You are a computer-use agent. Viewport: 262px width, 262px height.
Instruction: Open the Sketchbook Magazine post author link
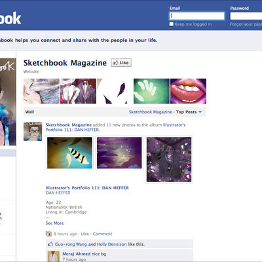click(x=69, y=125)
